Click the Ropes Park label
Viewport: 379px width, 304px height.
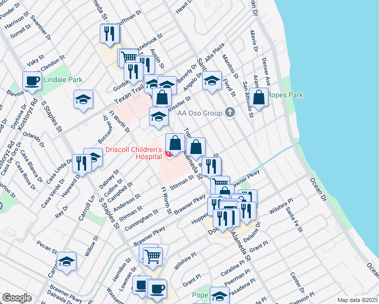point(285,95)
